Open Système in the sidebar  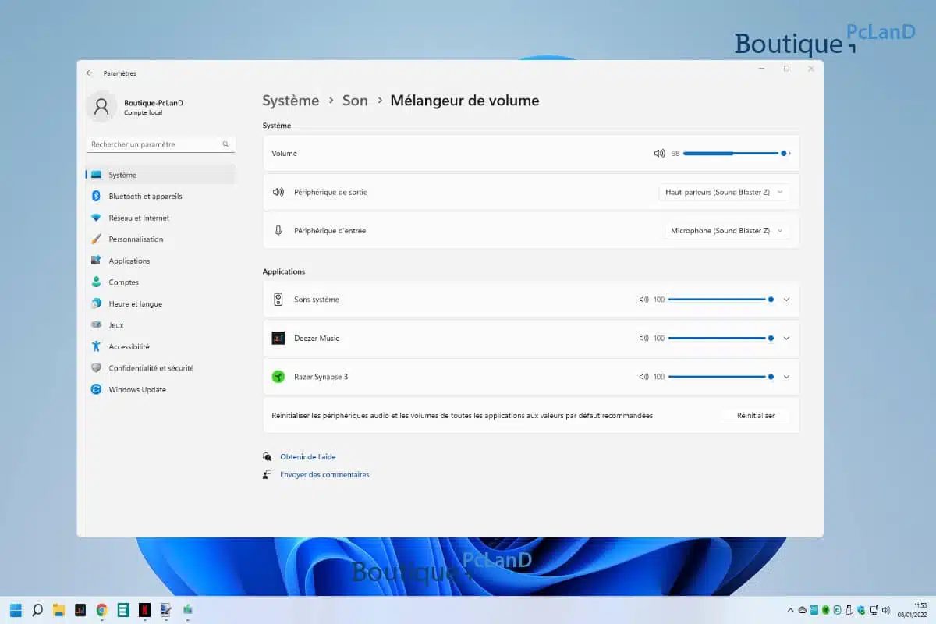pyautogui.click(x=160, y=175)
